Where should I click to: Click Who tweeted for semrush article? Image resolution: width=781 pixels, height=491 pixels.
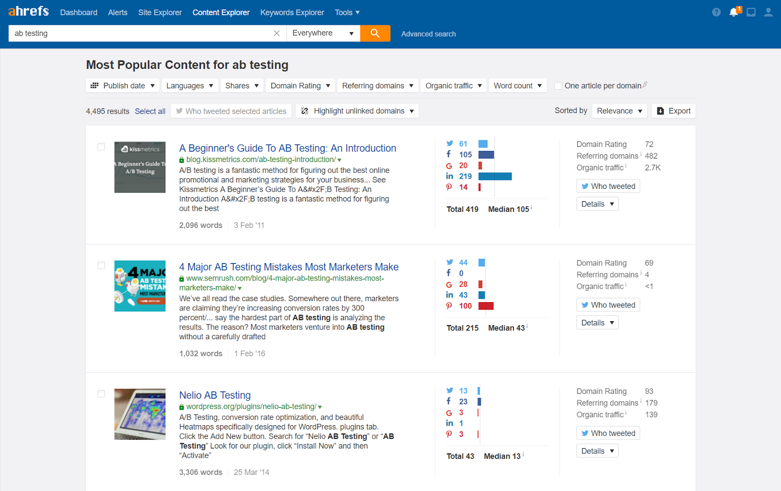pos(608,305)
